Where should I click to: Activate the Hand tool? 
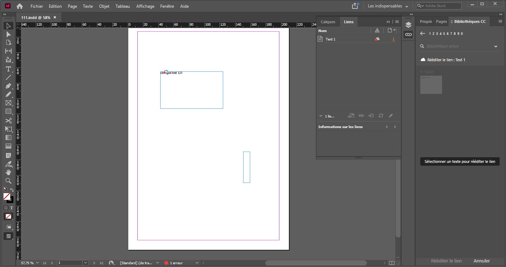pyautogui.click(x=8, y=172)
